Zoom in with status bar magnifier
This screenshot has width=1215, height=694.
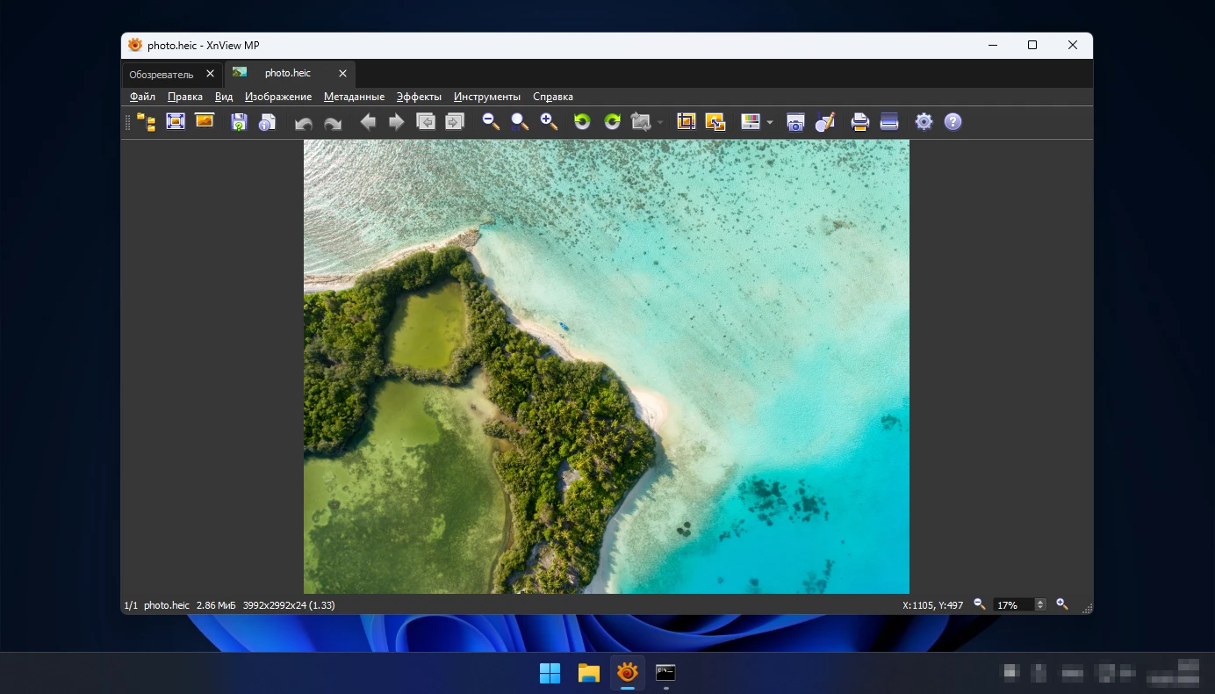click(1061, 604)
